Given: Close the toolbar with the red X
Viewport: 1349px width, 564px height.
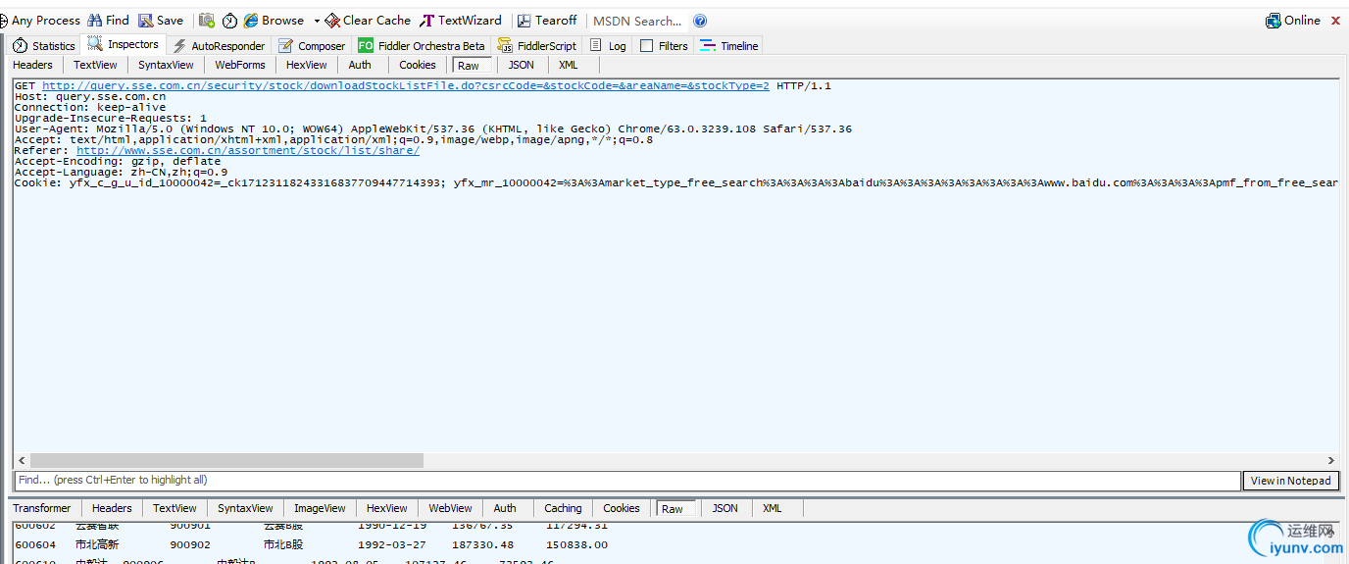Looking at the screenshot, I should point(1335,21).
